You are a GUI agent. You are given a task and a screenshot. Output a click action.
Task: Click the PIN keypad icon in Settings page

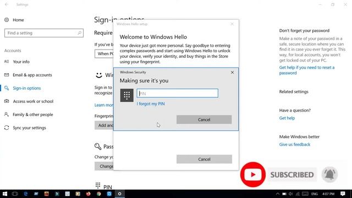[98, 185]
